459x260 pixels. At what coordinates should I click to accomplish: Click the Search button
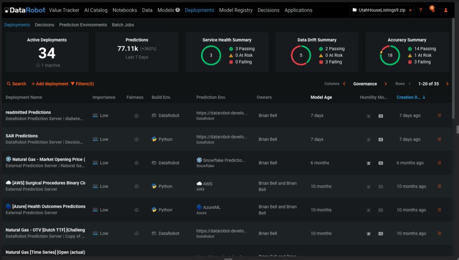[x=17, y=84]
